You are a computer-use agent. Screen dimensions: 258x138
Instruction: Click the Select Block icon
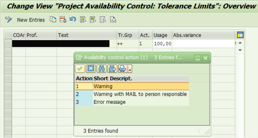click(93, 20)
